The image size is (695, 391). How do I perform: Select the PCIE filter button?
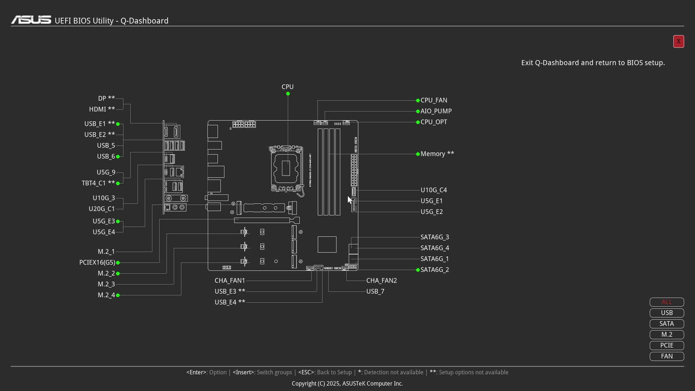click(667, 345)
